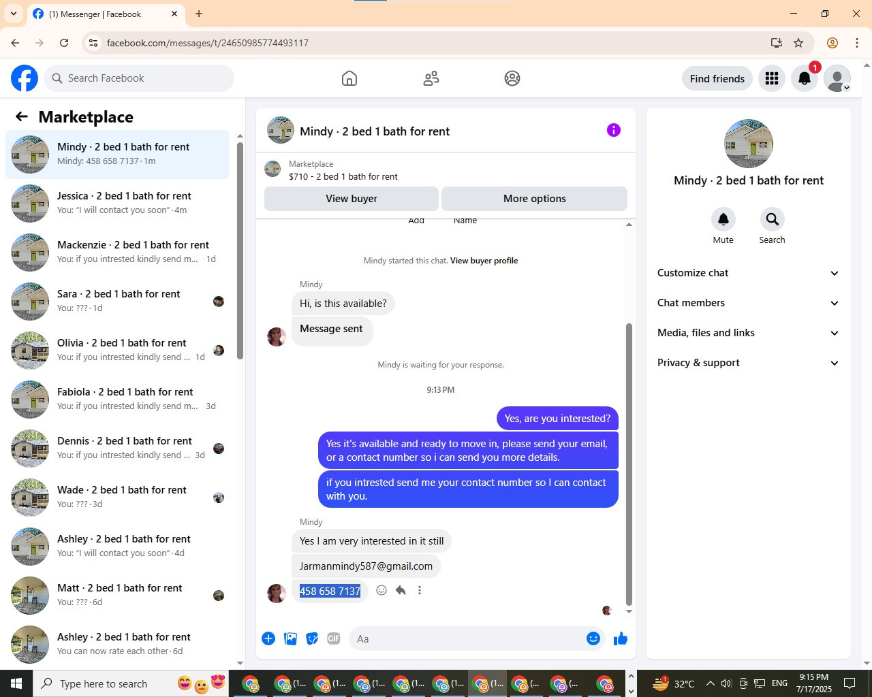
Task: Open Jarmanmindy587@gmail.com email message
Action: pos(367,566)
